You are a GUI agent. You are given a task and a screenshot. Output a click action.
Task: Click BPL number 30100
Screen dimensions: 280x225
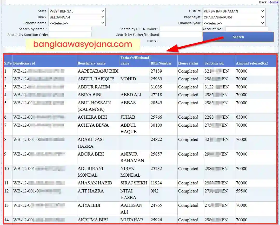point(156,125)
